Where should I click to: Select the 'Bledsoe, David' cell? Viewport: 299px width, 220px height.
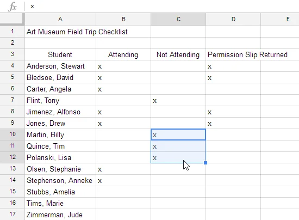(60, 77)
